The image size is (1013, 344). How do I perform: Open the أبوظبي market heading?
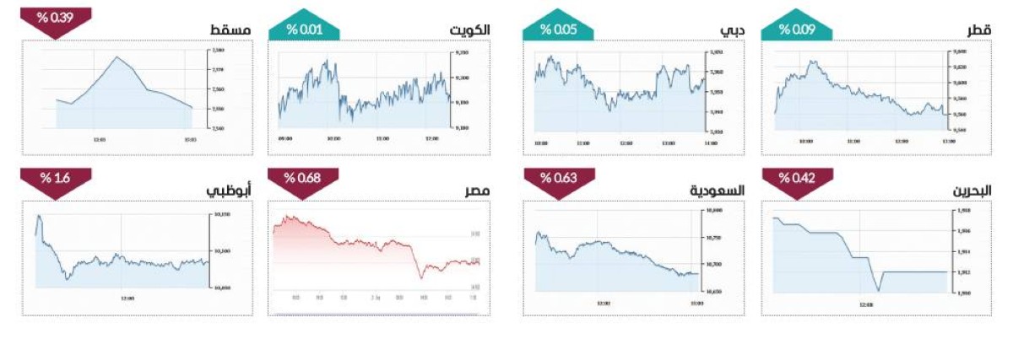coord(228,191)
